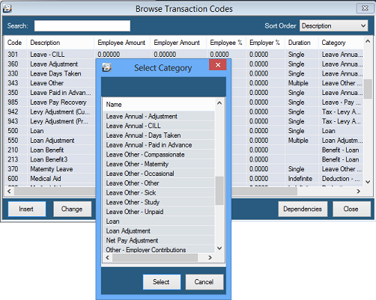Image resolution: width=376 pixels, height=300 pixels.
Task: Click the Close button in Browse window
Action: (x=351, y=209)
